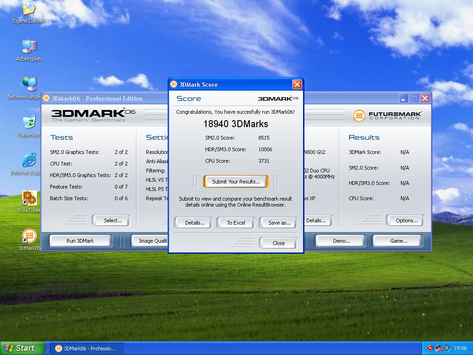473x355 pixels.
Task: Open the Windows Start menu
Action: [23, 348]
